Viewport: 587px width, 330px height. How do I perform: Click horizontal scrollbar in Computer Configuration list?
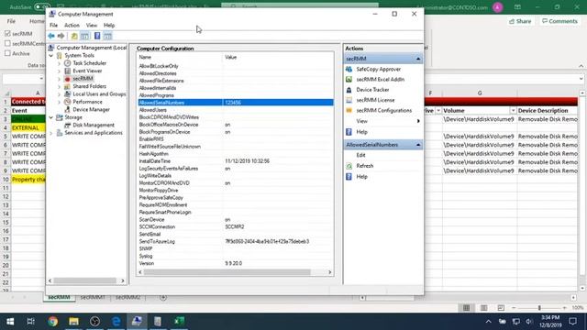[227, 272]
